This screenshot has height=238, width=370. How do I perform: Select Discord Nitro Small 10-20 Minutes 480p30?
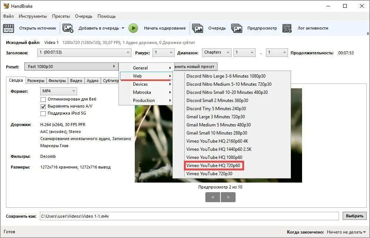click(232, 92)
